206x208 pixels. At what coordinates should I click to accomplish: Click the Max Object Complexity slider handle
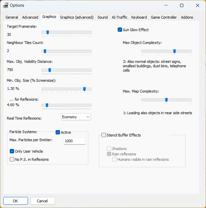pos(174,51)
